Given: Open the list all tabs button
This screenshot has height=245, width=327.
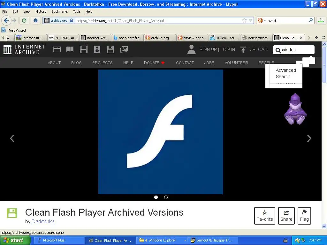Looking at the screenshot, I should (324, 38).
